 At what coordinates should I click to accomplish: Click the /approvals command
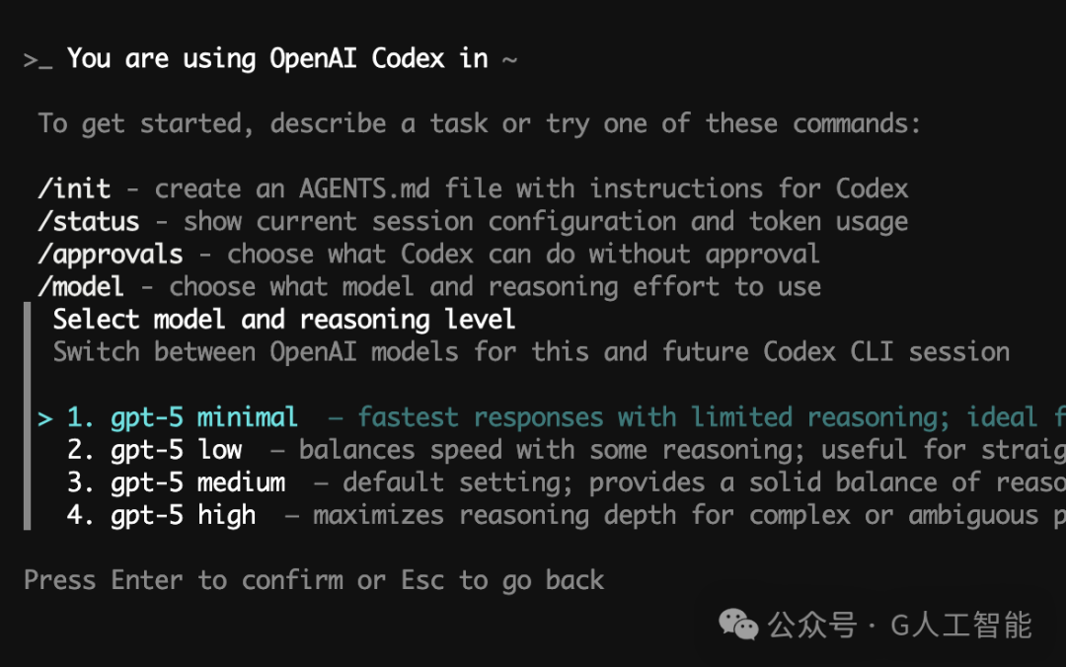(111, 255)
